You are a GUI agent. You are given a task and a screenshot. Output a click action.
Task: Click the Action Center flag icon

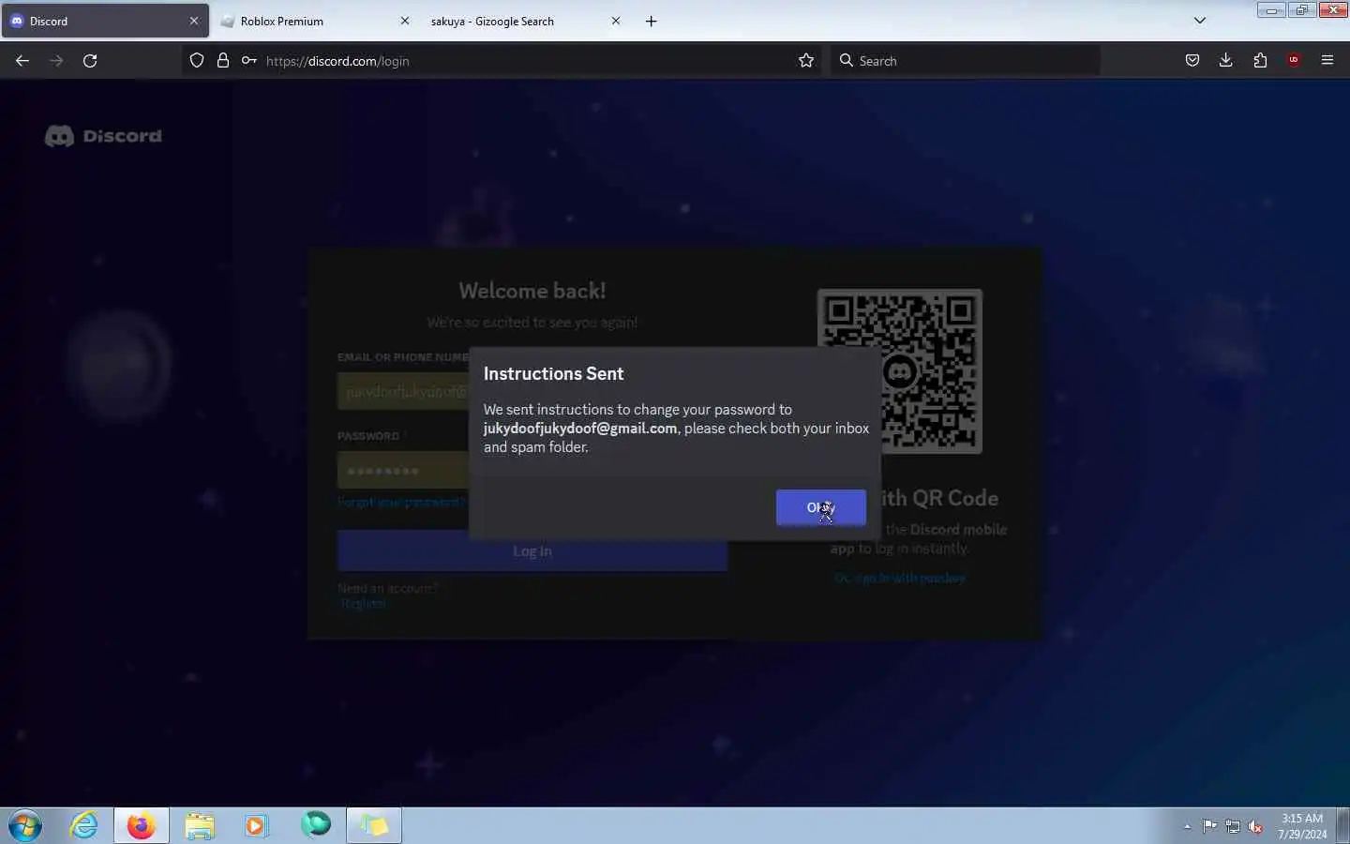coord(1210,826)
